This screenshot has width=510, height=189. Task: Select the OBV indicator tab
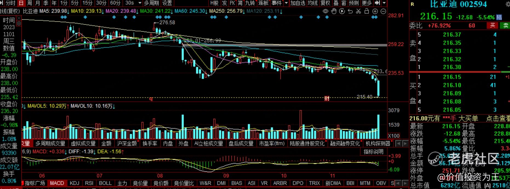381,183
